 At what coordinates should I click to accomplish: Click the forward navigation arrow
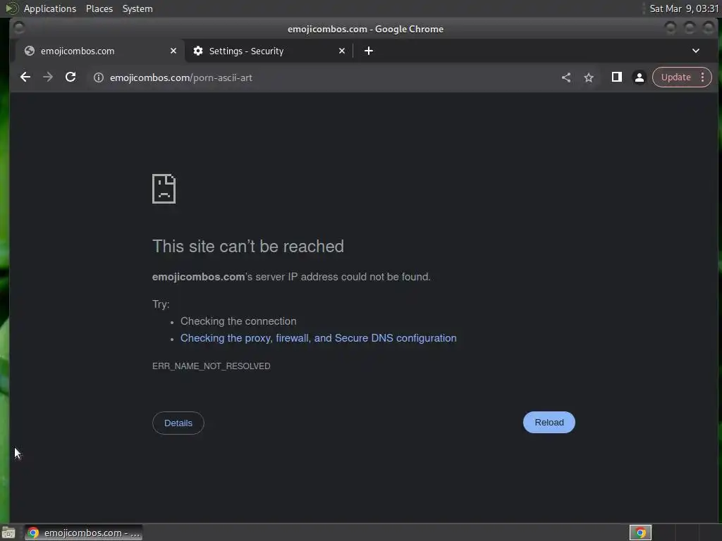(48, 77)
